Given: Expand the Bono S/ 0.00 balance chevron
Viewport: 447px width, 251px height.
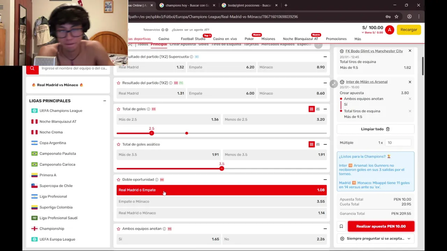Looking at the screenshot, I should pyautogui.click(x=363, y=33).
